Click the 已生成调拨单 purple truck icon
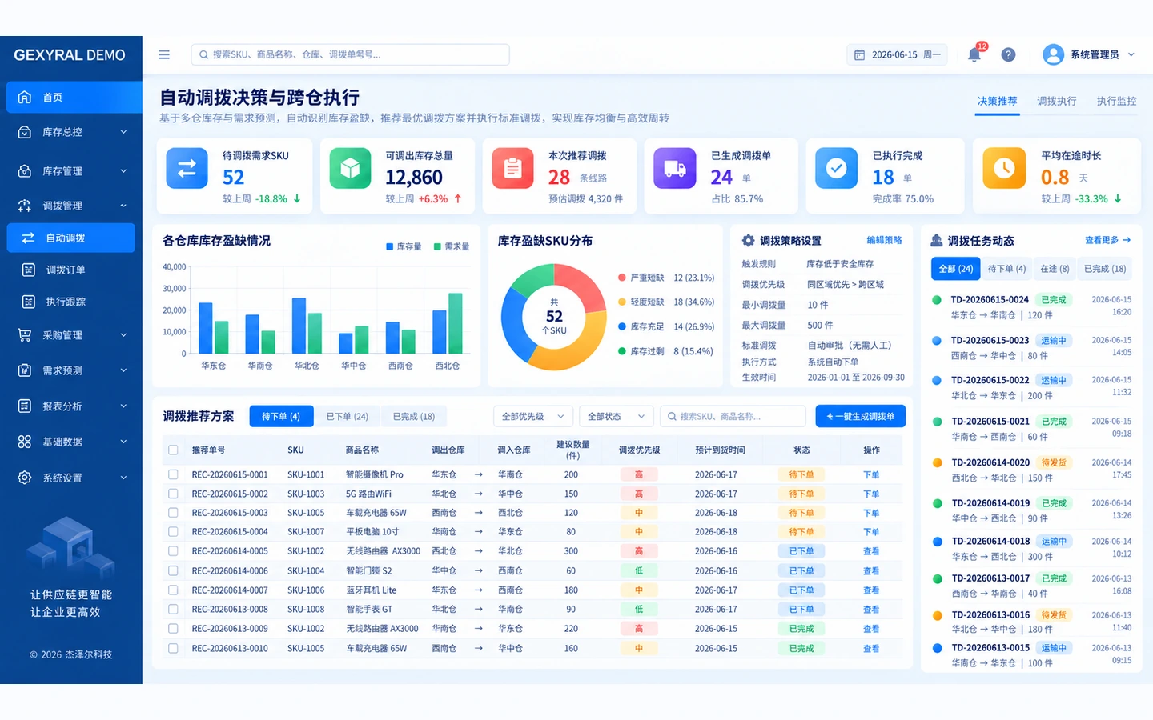 point(675,168)
